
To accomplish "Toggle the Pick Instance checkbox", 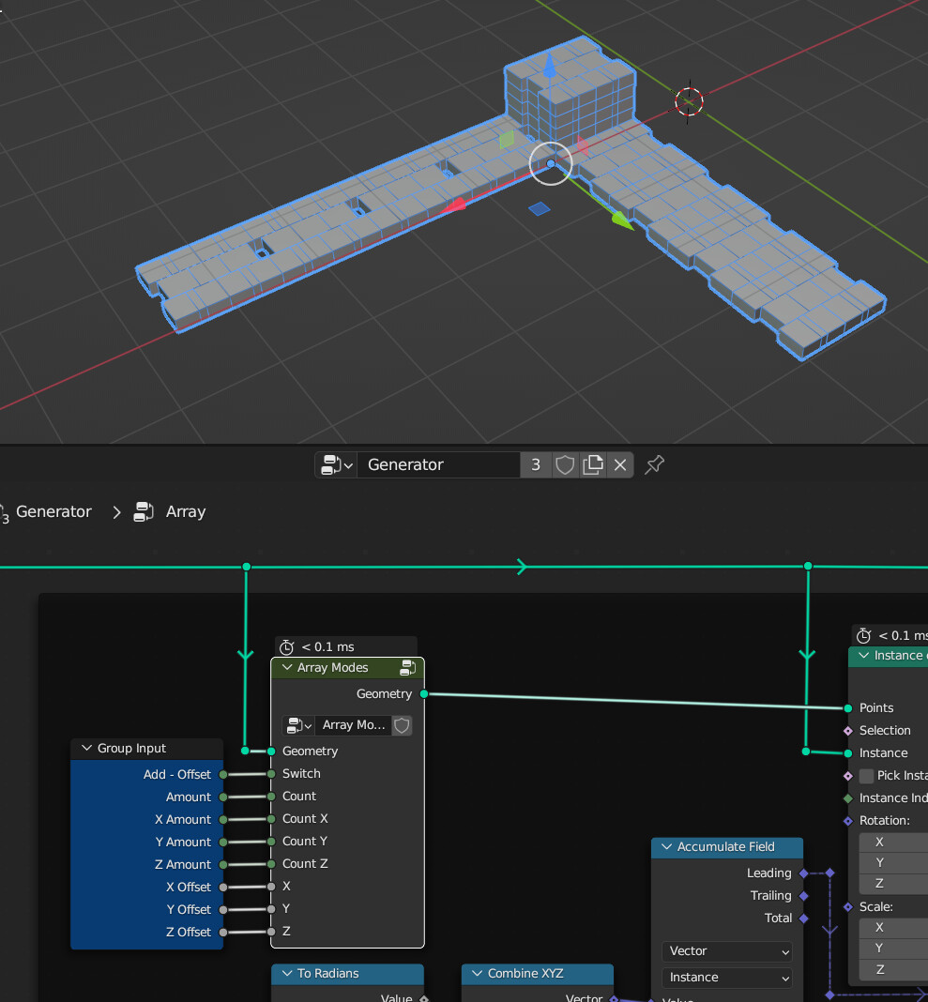I will 867,776.
